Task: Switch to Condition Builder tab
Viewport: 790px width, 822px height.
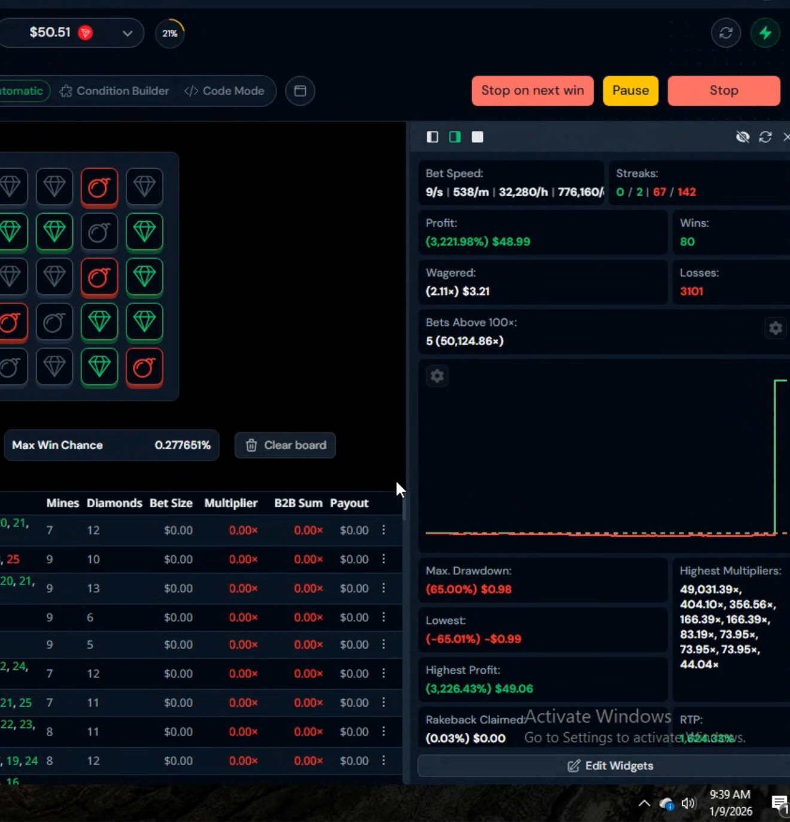Action: click(115, 91)
